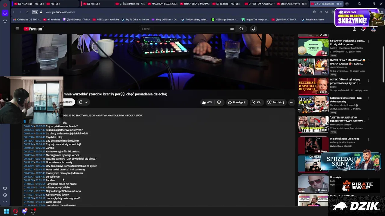Click the YouTube search magnifier button
The image size is (385, 216).
(x=241, y=29)
